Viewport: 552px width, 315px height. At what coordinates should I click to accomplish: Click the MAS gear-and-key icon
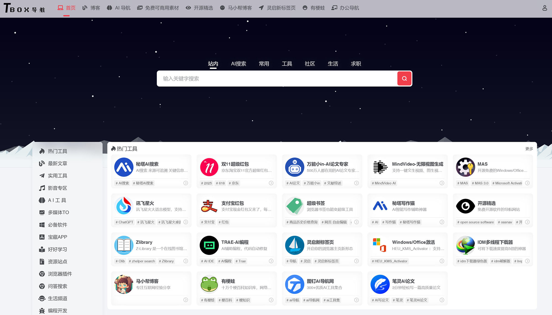click(x=465, y=167)
